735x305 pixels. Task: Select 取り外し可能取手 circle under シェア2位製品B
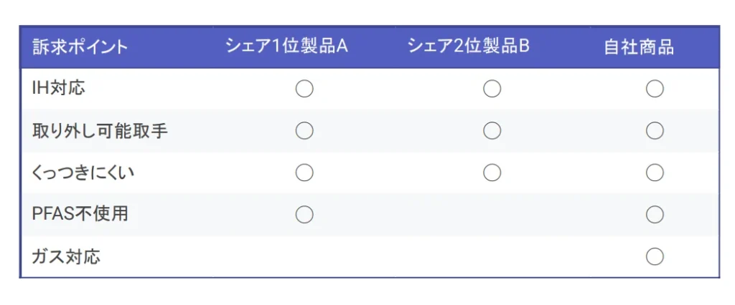coord(492,131)
